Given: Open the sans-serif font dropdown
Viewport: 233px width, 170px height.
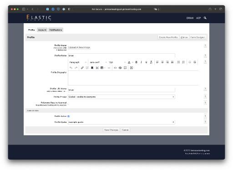Looking at the screenshot, I should click(x=98, y=62).
